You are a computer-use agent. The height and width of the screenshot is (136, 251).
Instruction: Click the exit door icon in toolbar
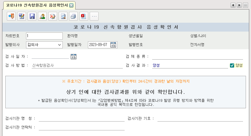[x=11, y=16]
